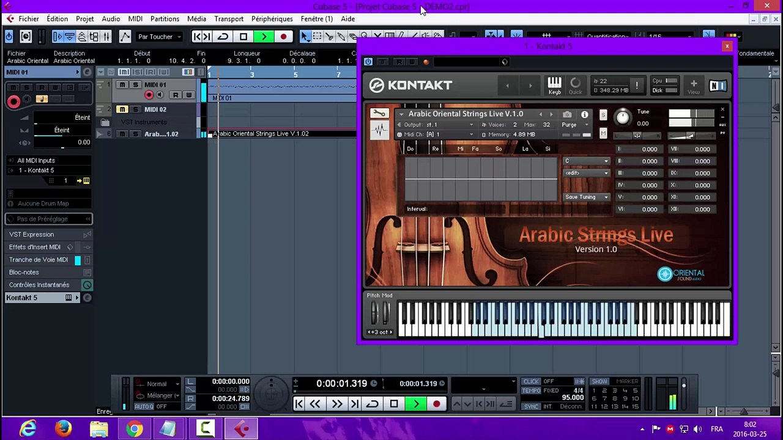Image resolution: width=783 pixels, height=440 pixels.
Task: Toggle cycle loop in the top toolbar
Action: tap(223, 37)
